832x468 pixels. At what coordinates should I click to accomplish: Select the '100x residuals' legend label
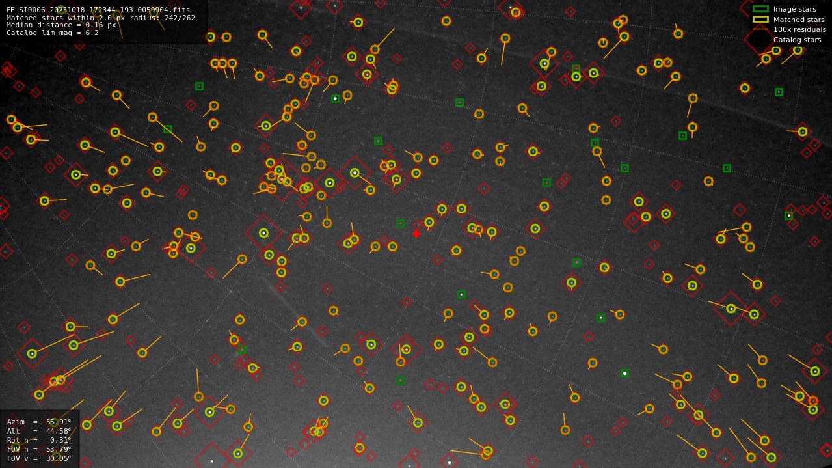click(x=799, y=30)
